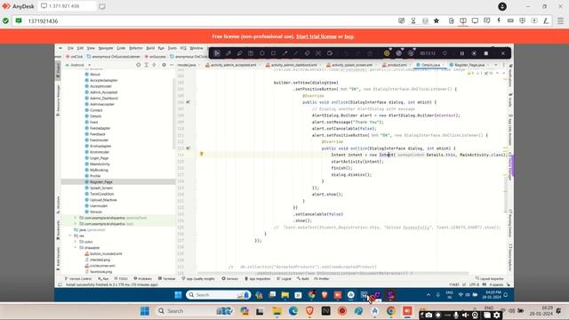Viewport: 569px width, 320px height.
Task: Click the Start trial license link
Action: pos(317,36)
